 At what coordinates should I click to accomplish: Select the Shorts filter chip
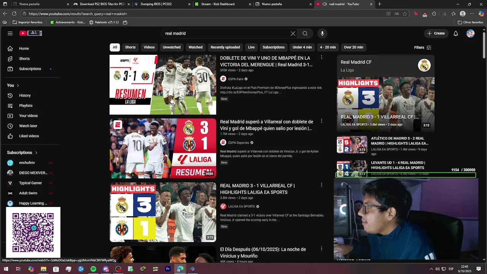131,47
